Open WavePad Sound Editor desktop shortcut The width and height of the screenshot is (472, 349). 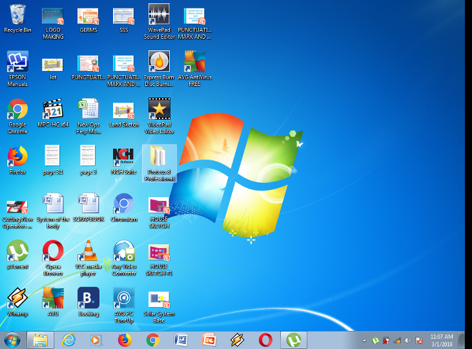(159, 17)
